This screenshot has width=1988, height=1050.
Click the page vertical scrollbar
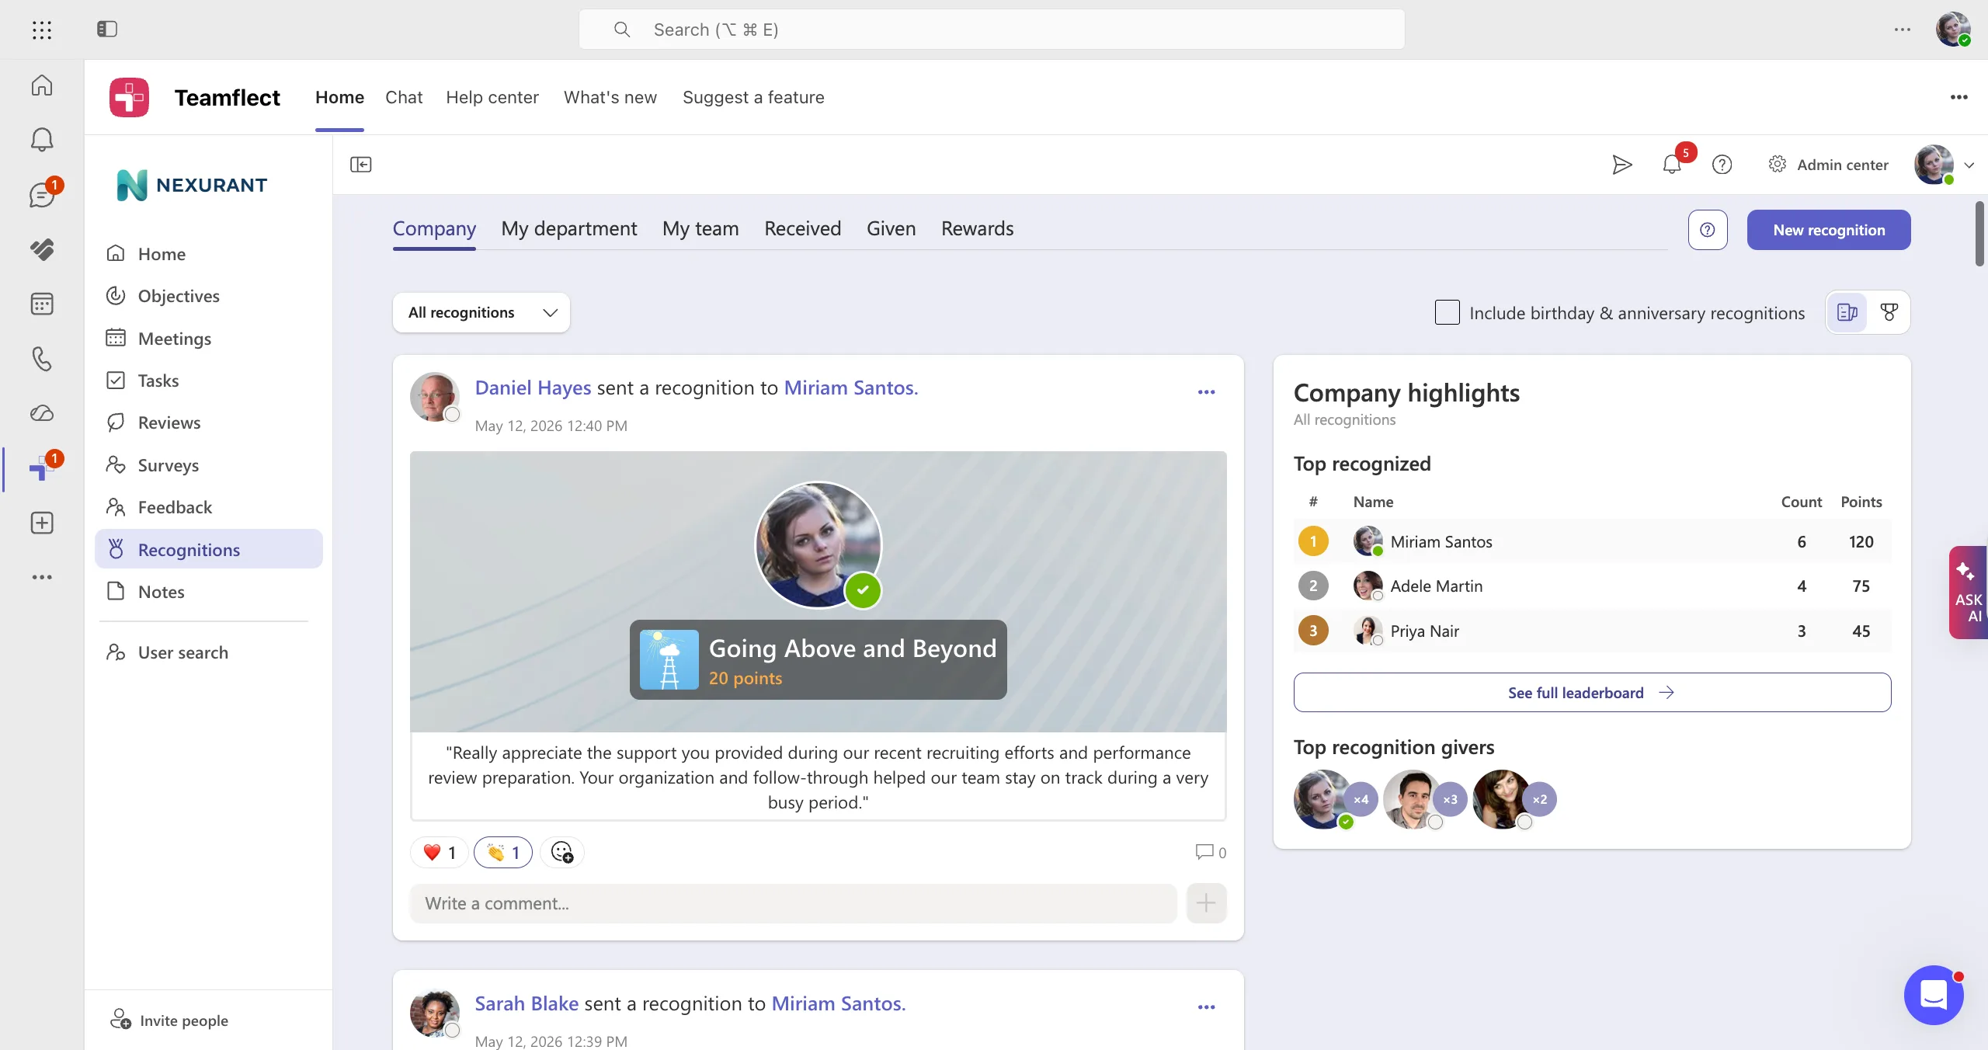(x=1979, y=233)
